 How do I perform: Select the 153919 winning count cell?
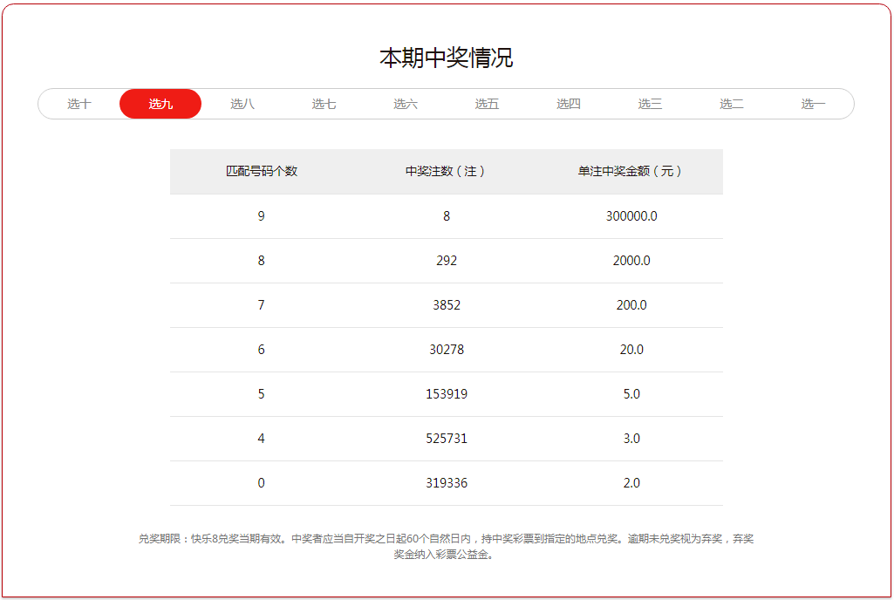(x=447, y=394)
